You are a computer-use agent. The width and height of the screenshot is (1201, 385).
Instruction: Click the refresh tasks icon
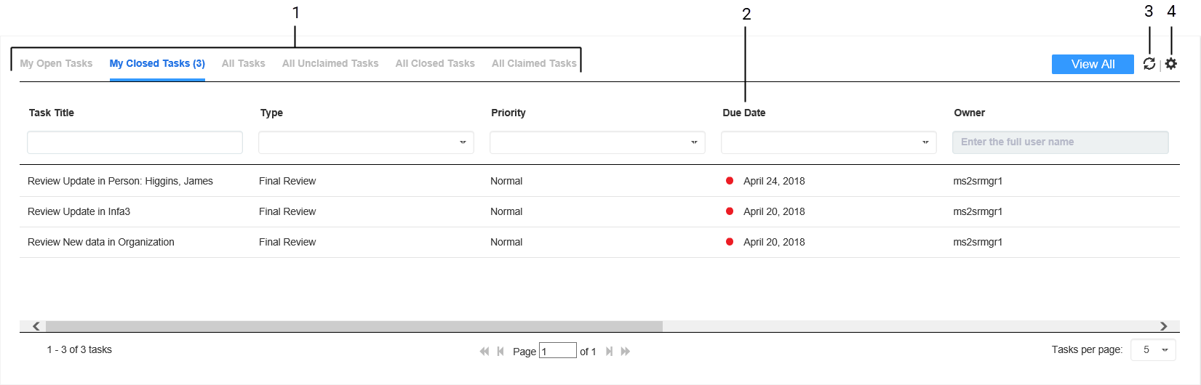point(1149,64)
